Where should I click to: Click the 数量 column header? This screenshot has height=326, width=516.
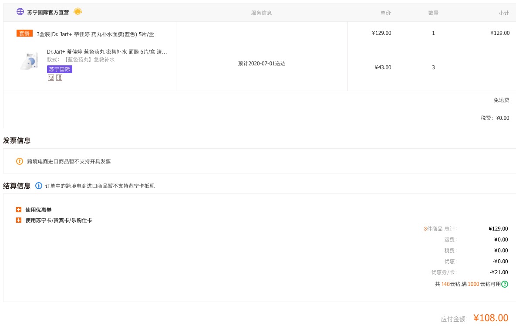click(433, 13)
